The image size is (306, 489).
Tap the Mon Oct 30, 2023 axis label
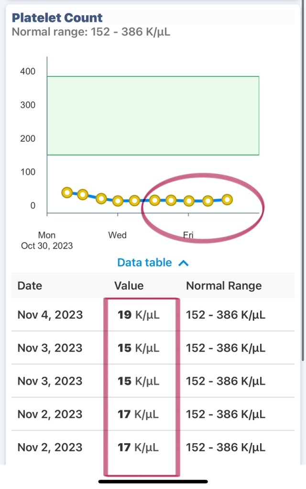[47, 240]
